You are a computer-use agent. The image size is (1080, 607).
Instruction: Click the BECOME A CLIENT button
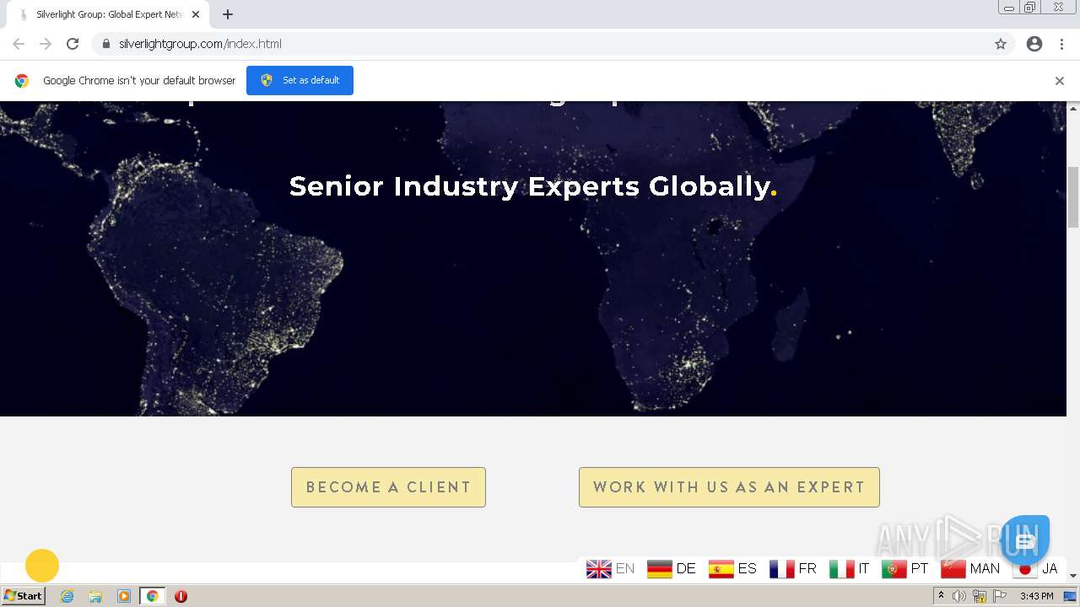[x=388, y=487]
